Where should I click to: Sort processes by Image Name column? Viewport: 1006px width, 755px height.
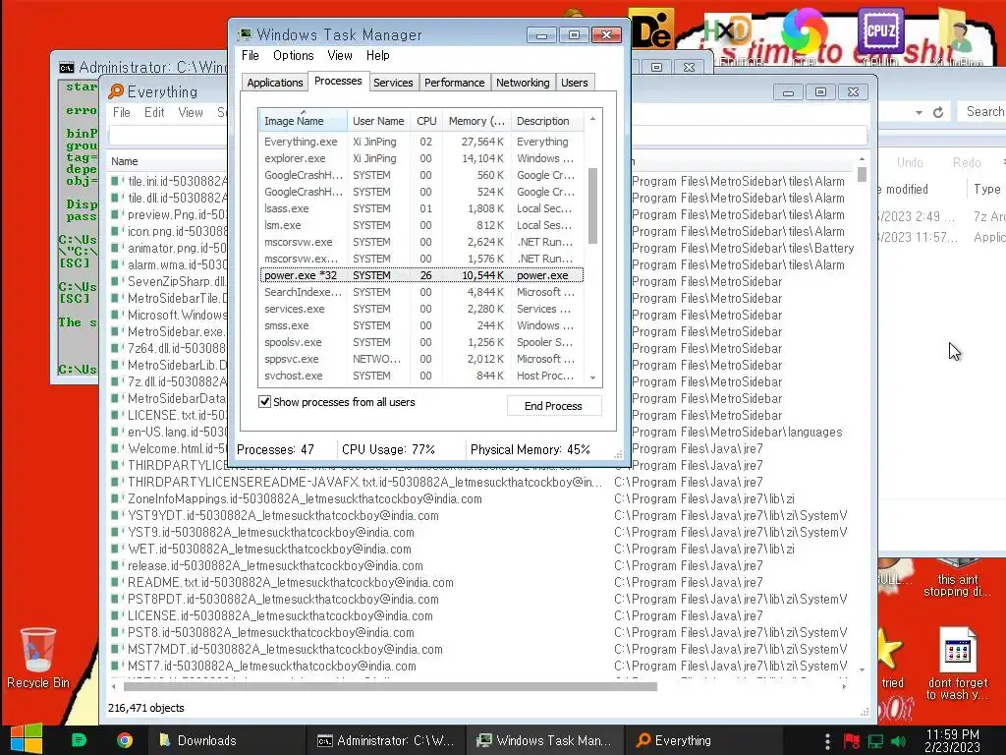[303, 121]
